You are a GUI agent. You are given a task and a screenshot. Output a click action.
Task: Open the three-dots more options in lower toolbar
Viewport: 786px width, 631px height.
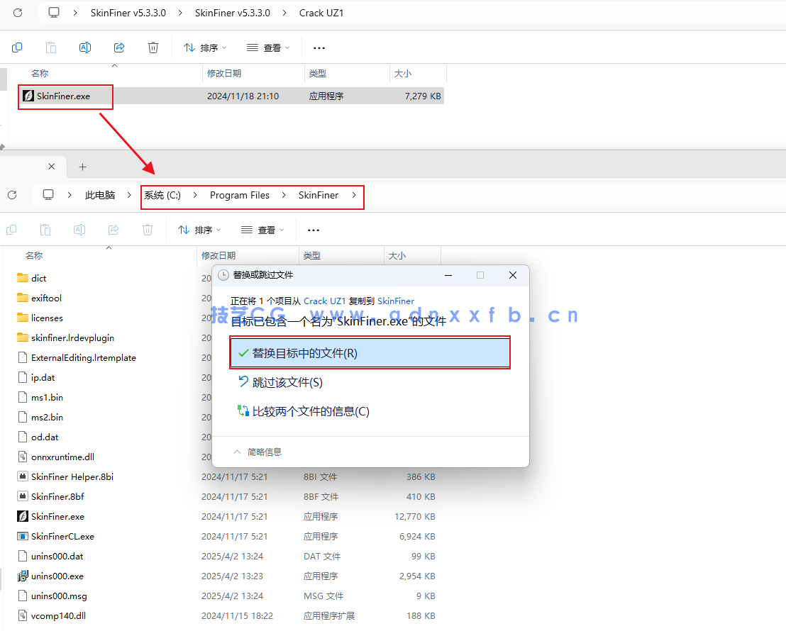pos(314,230)
